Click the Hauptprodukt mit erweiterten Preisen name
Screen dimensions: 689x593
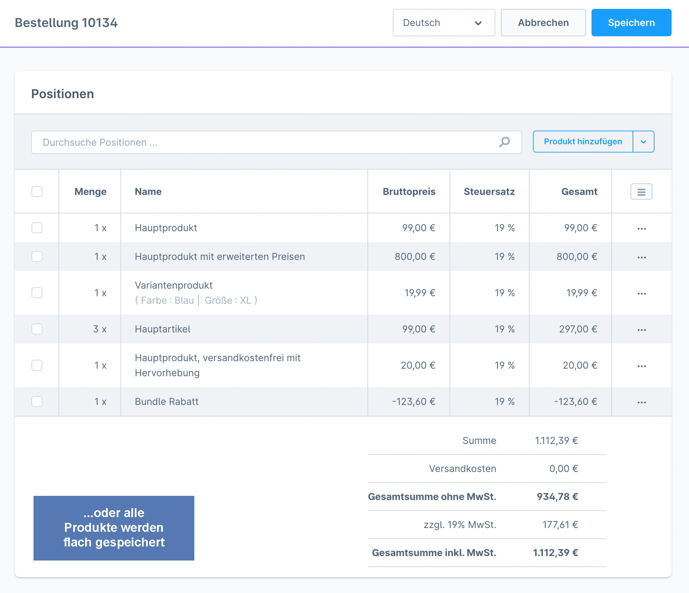pos(220,256)
